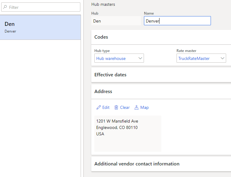Screen dimensions: 231x177
Task: Click the Clear address text button
Action: click(x=125, y=107)
